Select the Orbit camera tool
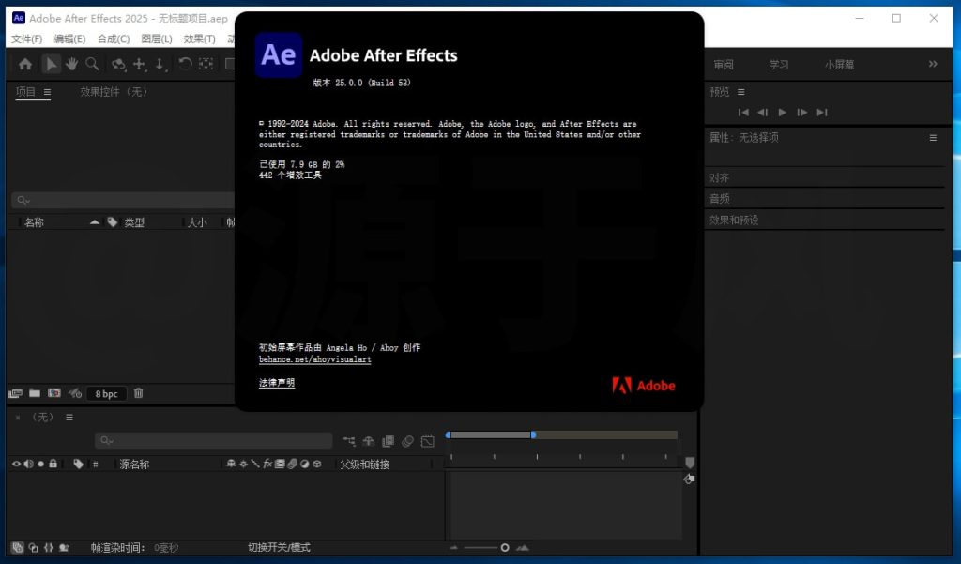Screen dimensions: 961x564 click(x=118, y=64)
